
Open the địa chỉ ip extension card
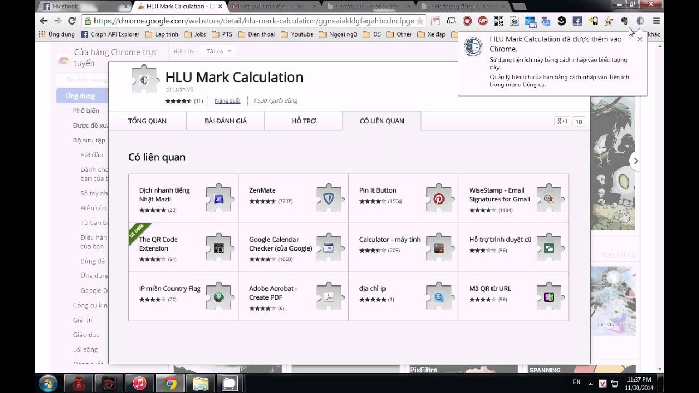[x=372, y=289]
